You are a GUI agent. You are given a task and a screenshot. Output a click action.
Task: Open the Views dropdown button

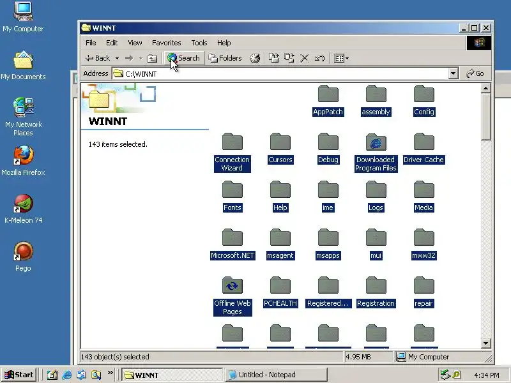tap(341, 58)
